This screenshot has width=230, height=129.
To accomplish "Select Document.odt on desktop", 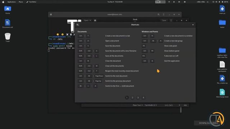I will (8, 24).
